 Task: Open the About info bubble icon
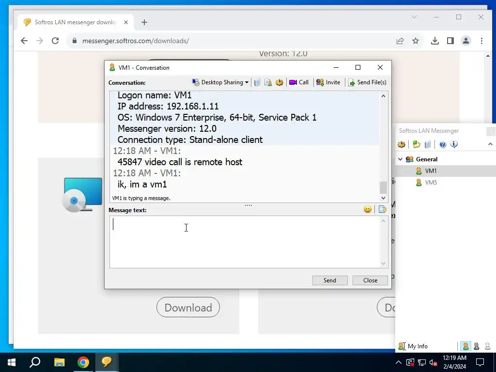pyautogui.click(x=454, y=144)
